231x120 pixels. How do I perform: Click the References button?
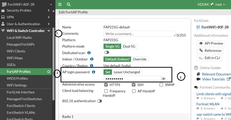[x=210, y=51]
